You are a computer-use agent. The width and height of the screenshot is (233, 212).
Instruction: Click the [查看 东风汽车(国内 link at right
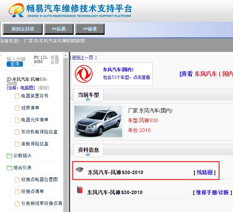coord(206,74)
